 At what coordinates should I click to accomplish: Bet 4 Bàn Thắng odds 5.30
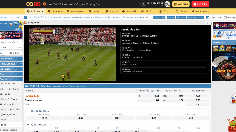(191, 118)
